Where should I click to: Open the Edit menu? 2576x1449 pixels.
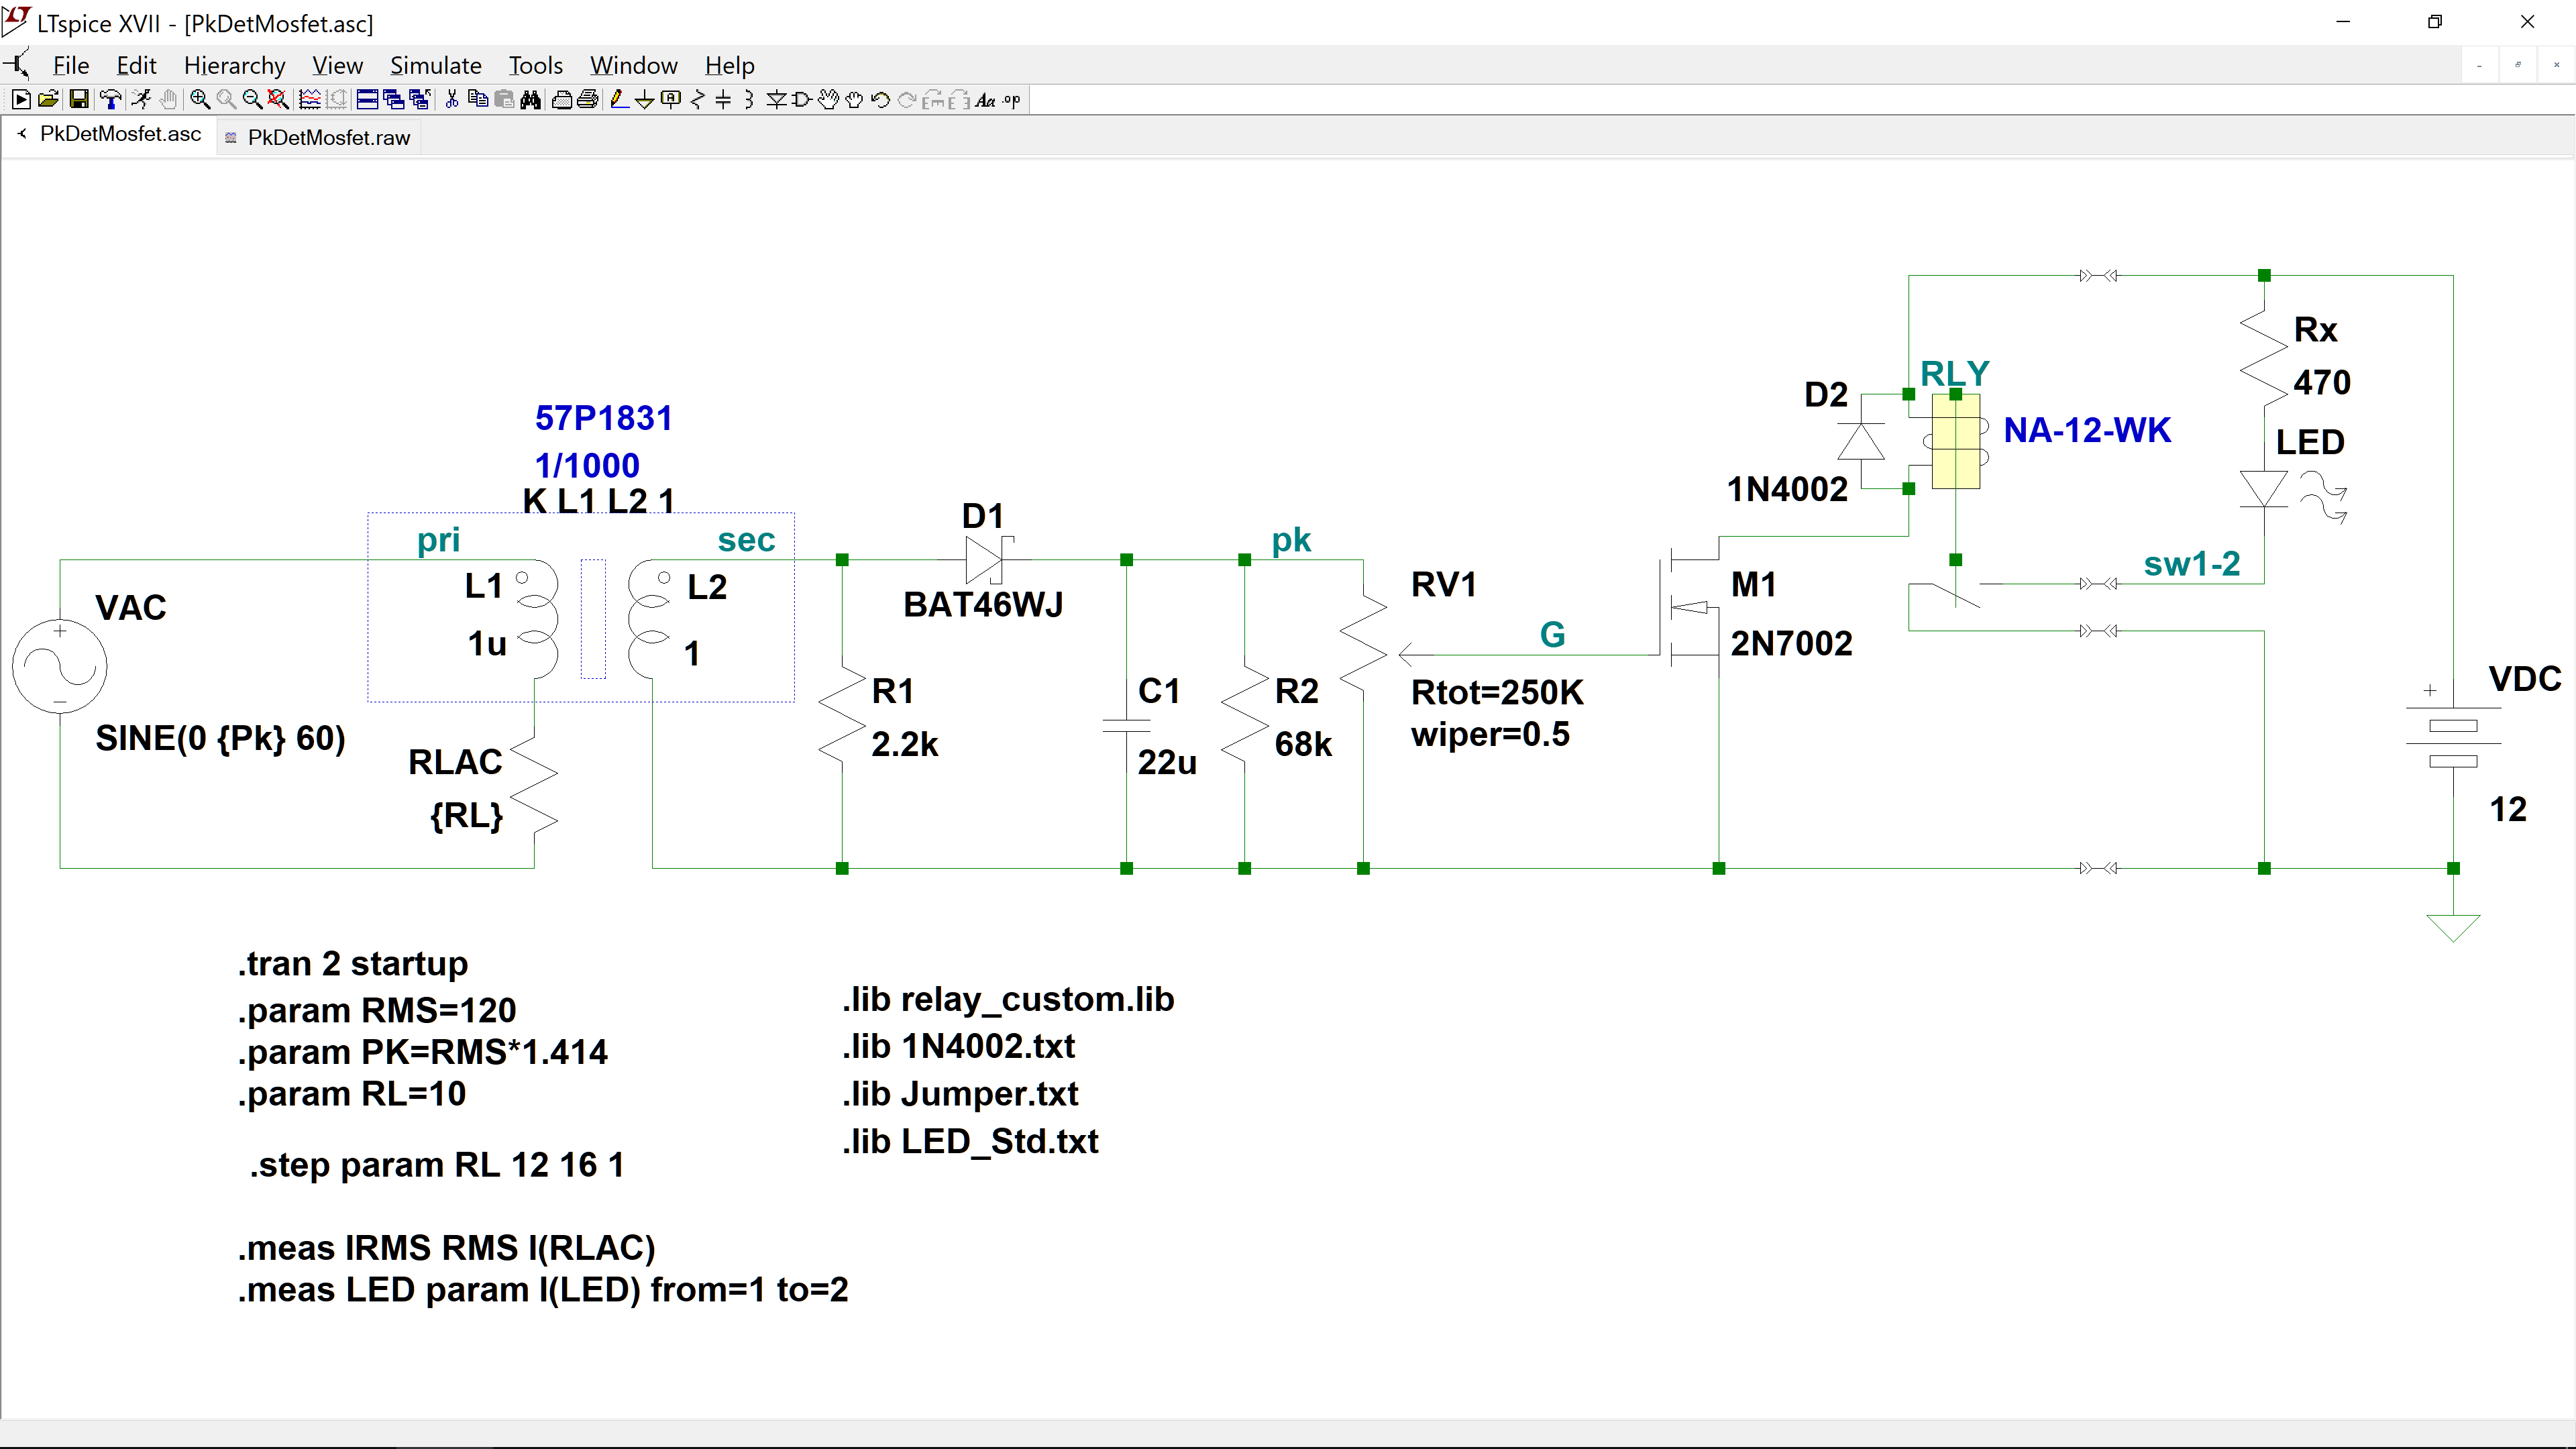click(x=136, y=65)
